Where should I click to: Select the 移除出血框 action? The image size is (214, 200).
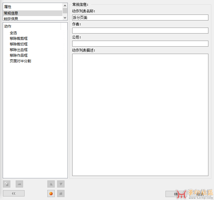pos(19,50)
